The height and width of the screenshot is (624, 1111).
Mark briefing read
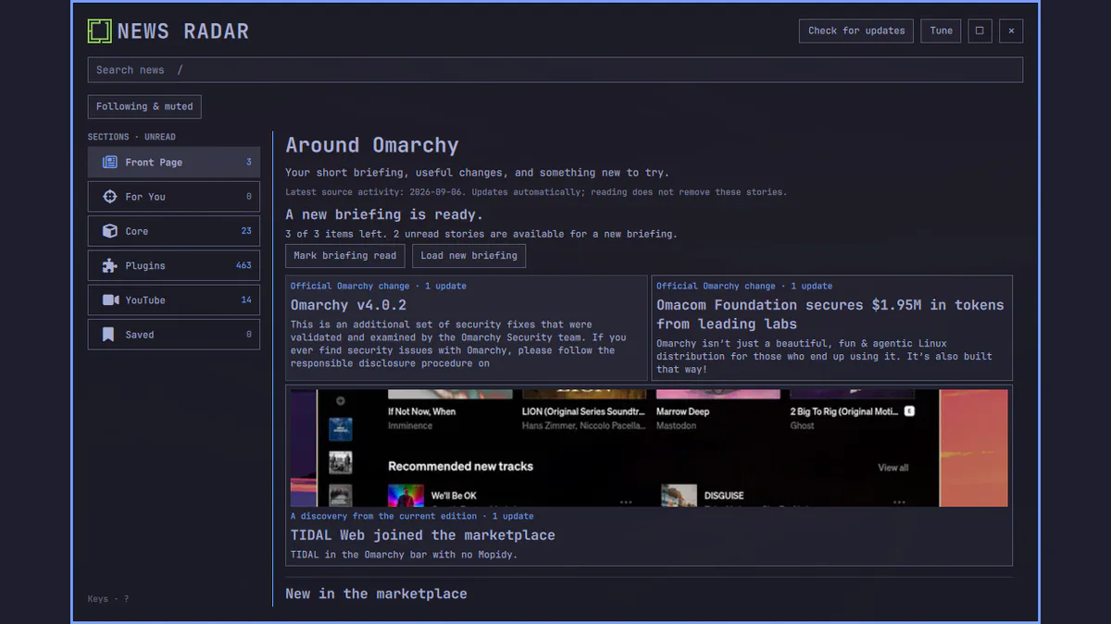pos(344,256)
